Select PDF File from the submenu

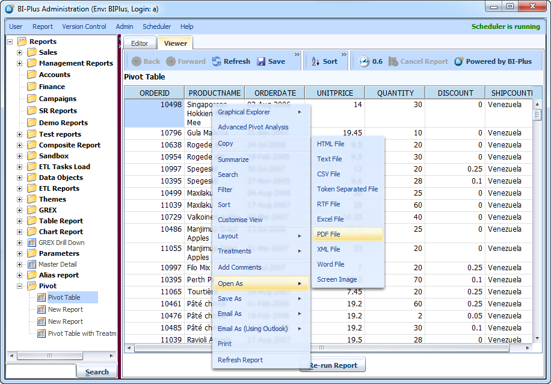[x=328, y=234]
